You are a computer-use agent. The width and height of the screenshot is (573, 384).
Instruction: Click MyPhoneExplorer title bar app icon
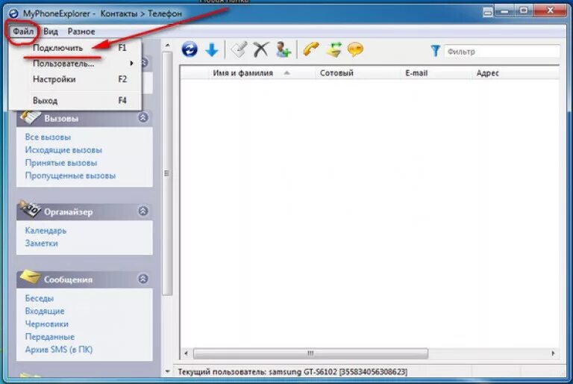pos(13,14)
